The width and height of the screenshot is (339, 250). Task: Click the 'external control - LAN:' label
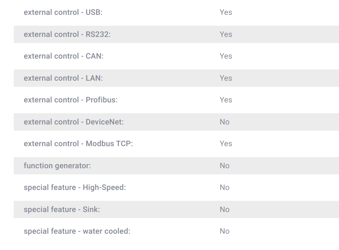tap(63, 78)
